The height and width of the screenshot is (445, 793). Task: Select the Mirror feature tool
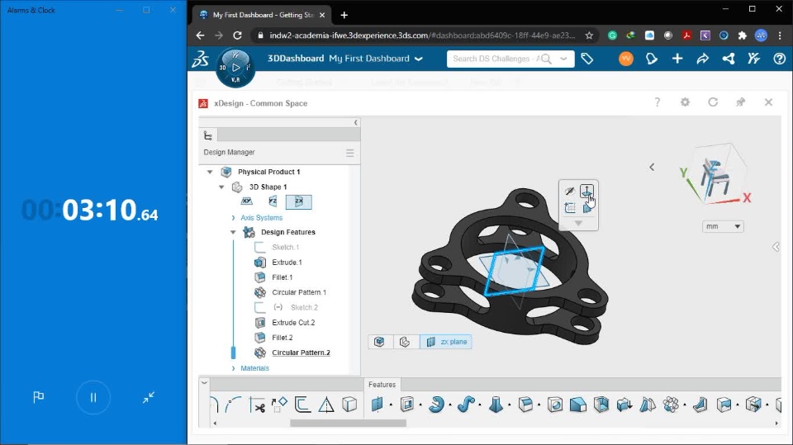coord(648,405)
